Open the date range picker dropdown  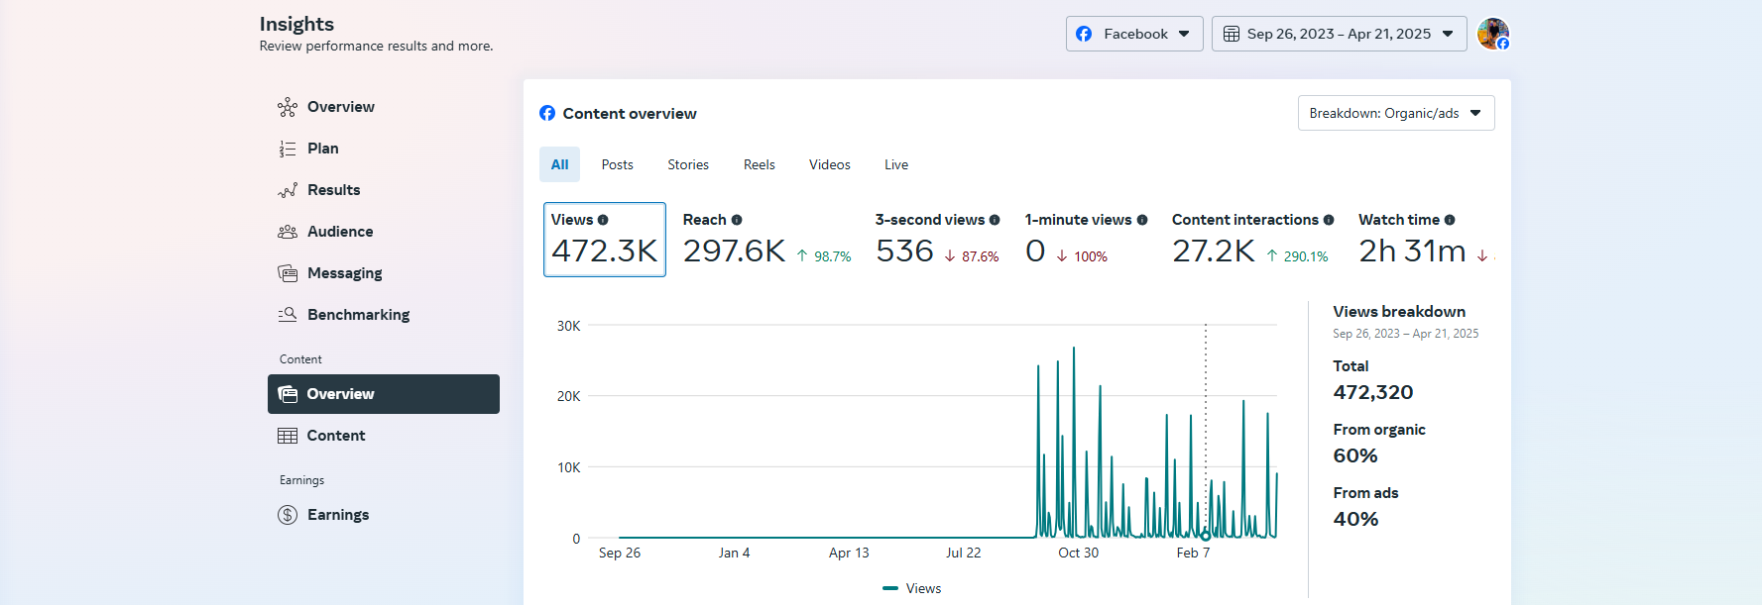click(x=1339, y=34)
